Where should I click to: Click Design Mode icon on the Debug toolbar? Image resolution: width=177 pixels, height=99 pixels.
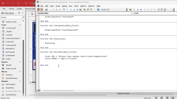(131, 10)
